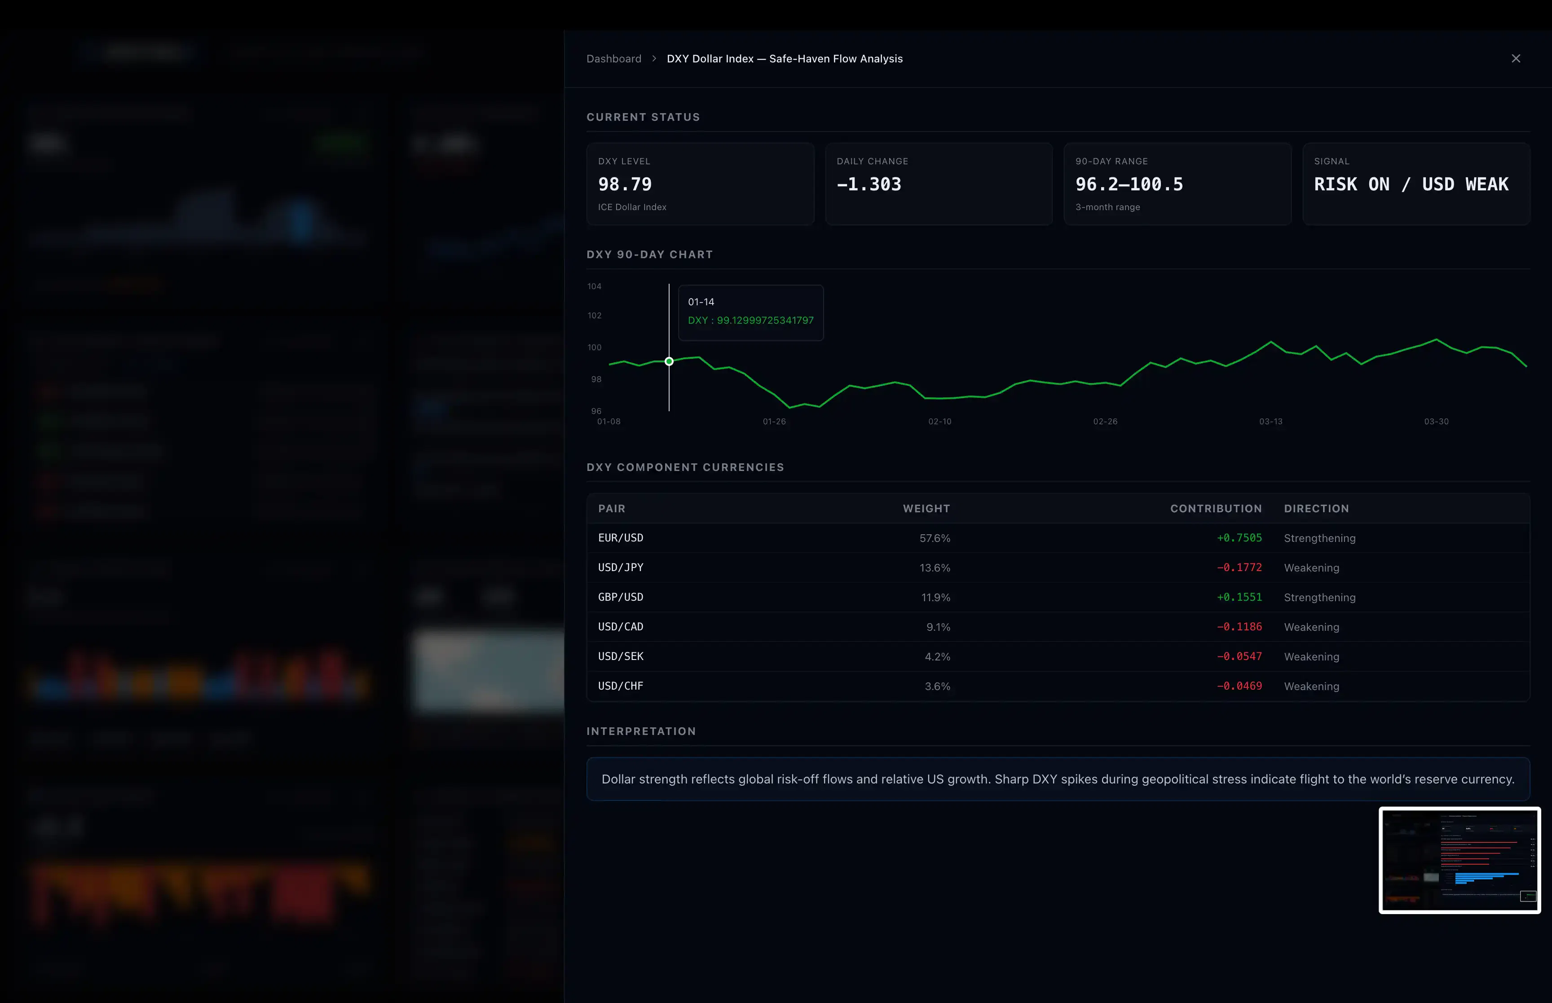Click the 01-08 date label on chart axis
The height and width of the screenshot is (1003, 1552).
(608, 422)
